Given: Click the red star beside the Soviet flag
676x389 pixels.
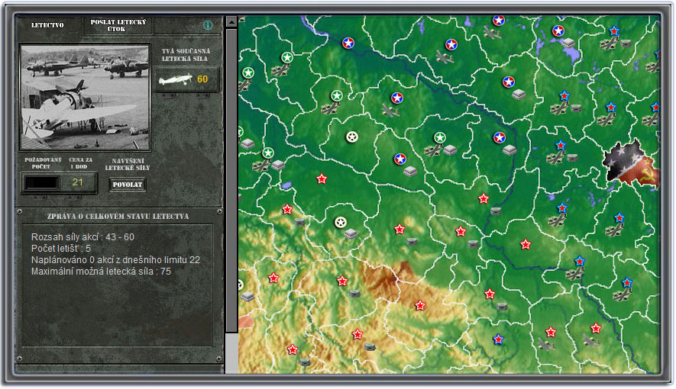Looking at the screenshot, I should [619, 218].
